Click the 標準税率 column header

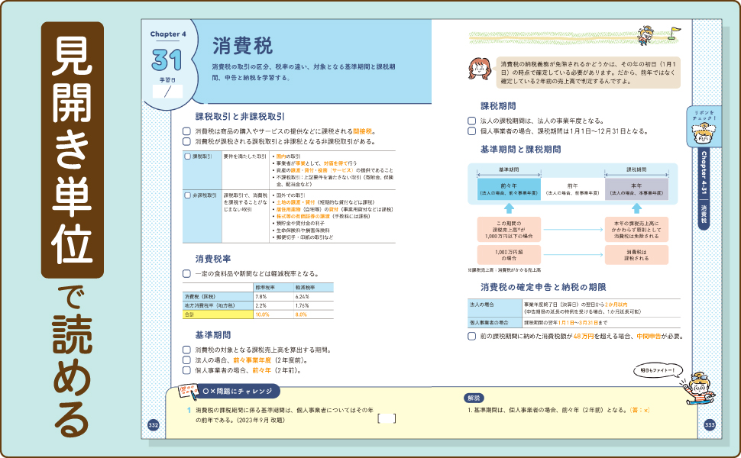tap(265, 288)
